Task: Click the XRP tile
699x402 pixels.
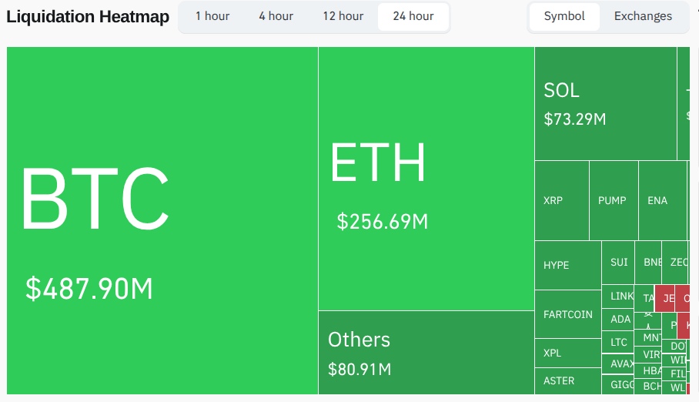Action: click(561, 200)
